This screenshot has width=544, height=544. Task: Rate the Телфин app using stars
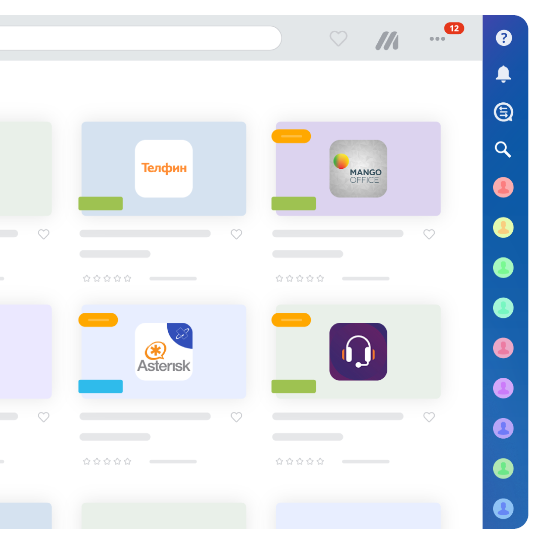[107, 278]
